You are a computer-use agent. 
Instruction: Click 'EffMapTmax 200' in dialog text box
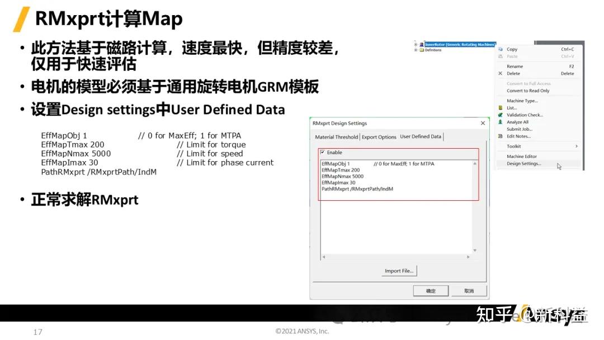341,170
